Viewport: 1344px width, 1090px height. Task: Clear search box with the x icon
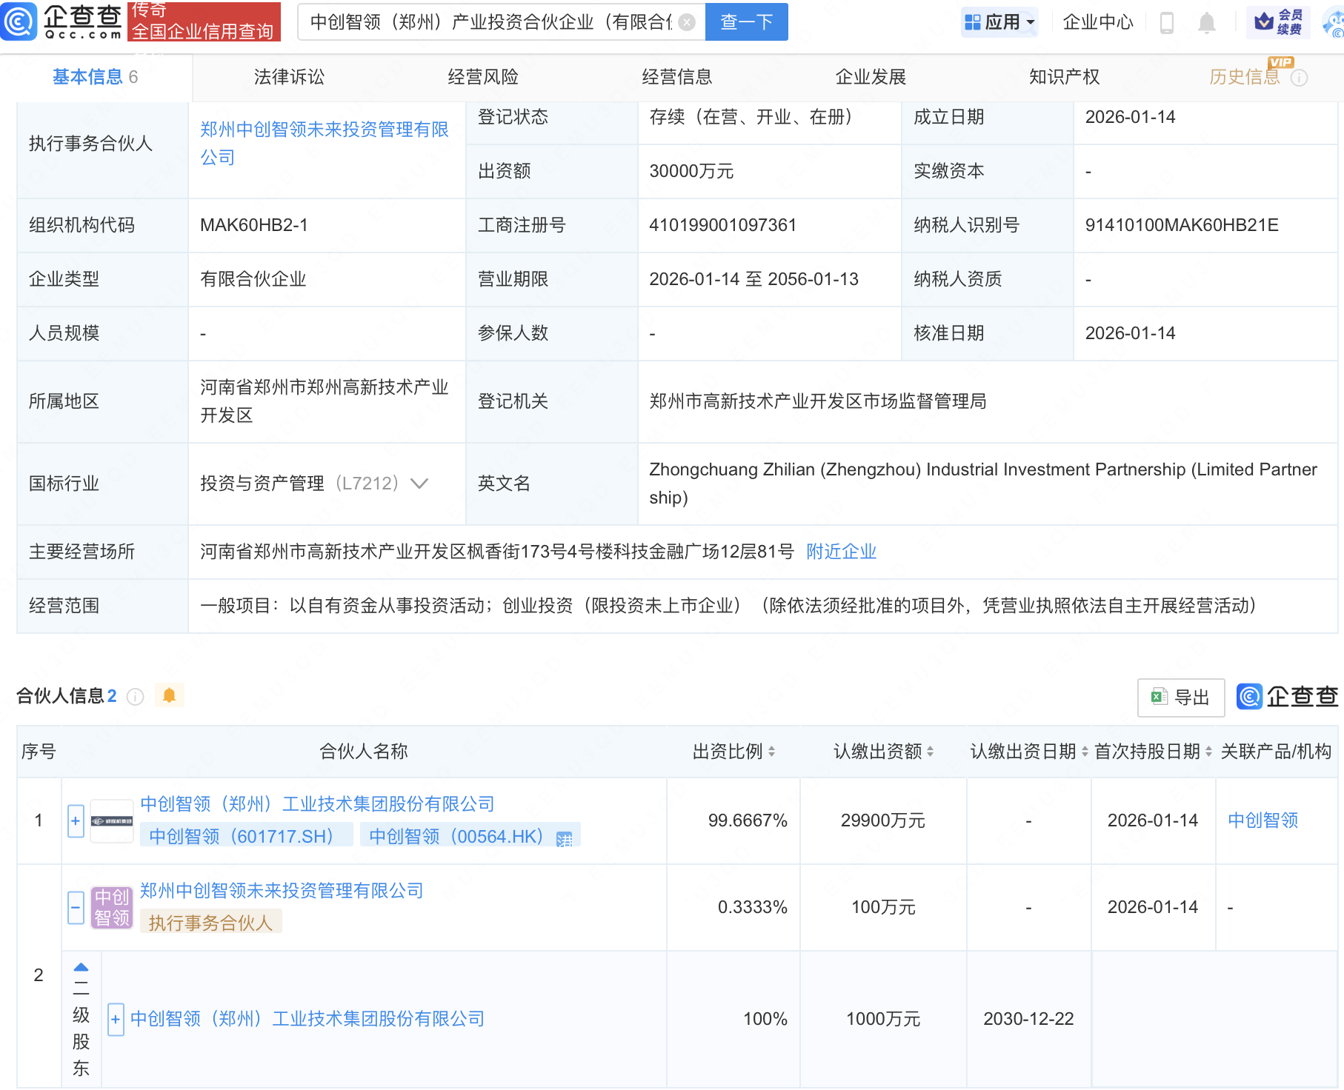coord(688,21)
